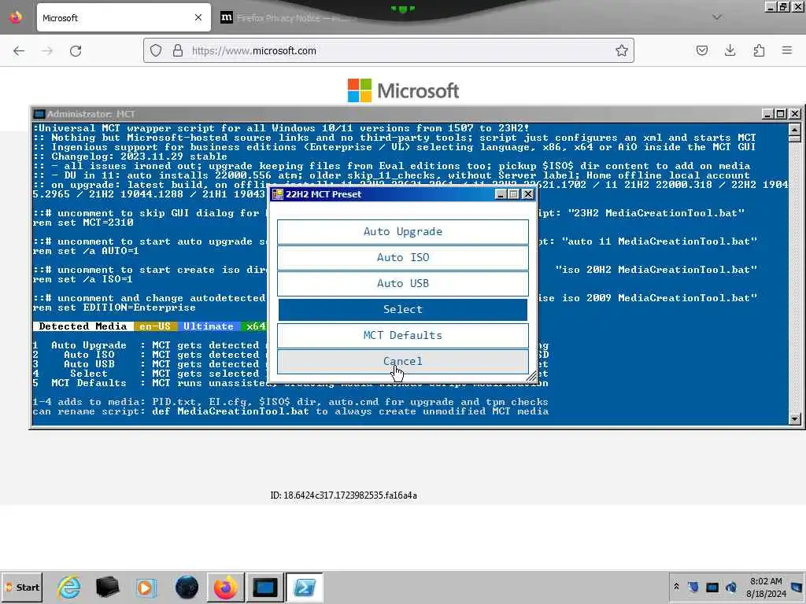Click the ID text under the console

pos(343,495)
